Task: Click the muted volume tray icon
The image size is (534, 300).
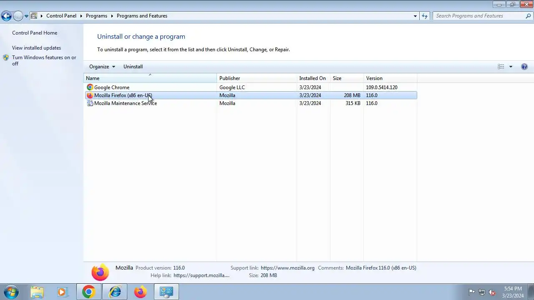Action: pos(492,292)
